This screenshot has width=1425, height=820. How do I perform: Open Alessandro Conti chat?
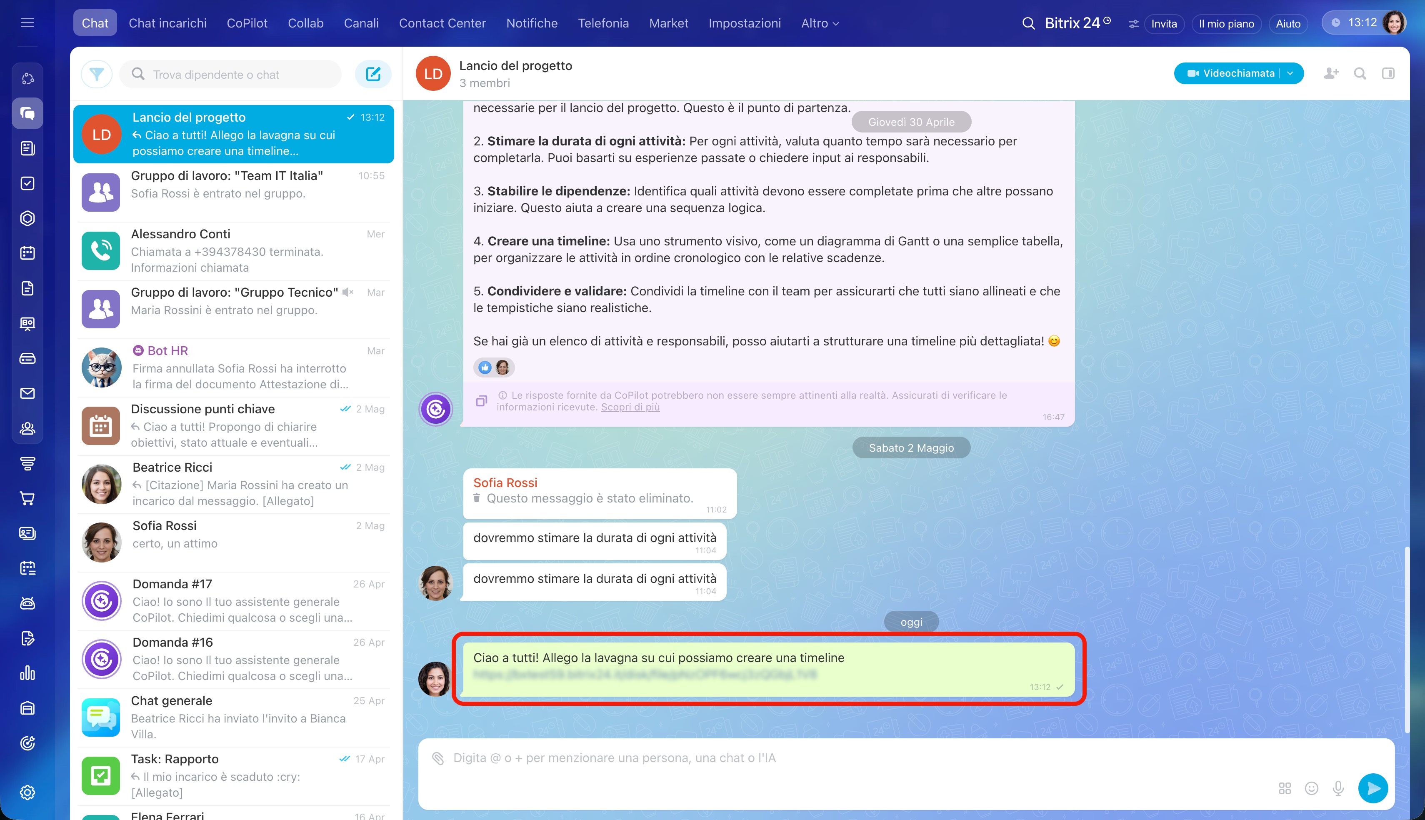click(x=234, y=250)
